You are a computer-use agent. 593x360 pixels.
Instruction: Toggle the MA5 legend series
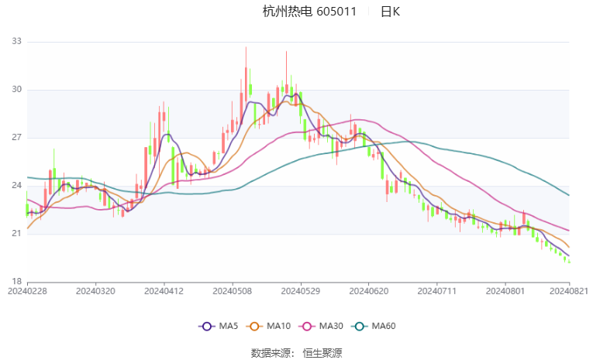(x=219, y=327)
